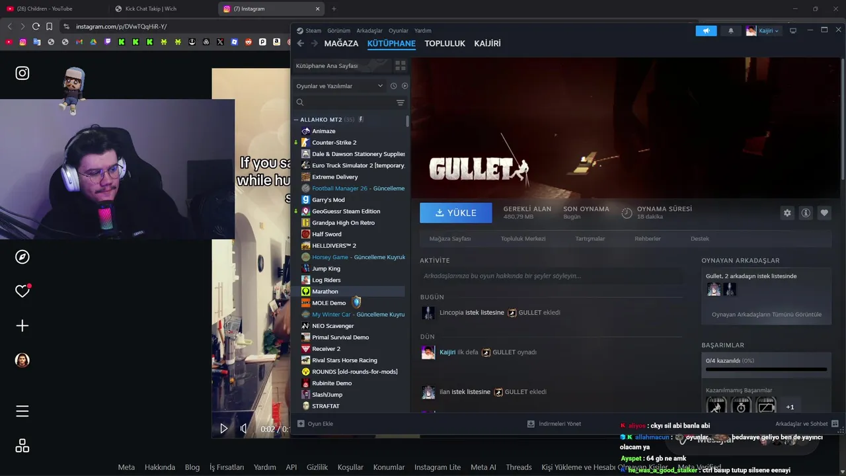View Oynayan Arkadaşların Tümünü Görüntüle
Image resolution: width=846 pixels, height=476 pixels.
pos(767,314)
